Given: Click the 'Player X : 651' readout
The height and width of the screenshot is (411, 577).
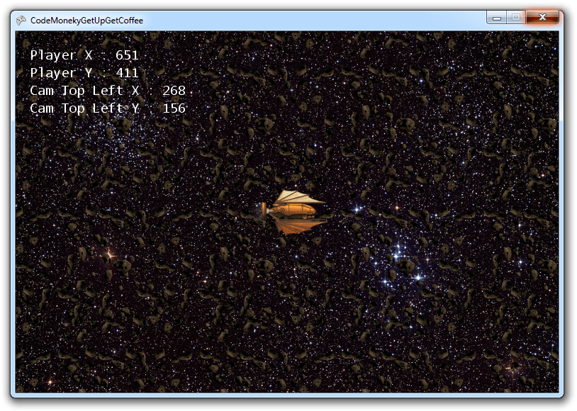Looking at the screenshot, I should coord(84,55).
